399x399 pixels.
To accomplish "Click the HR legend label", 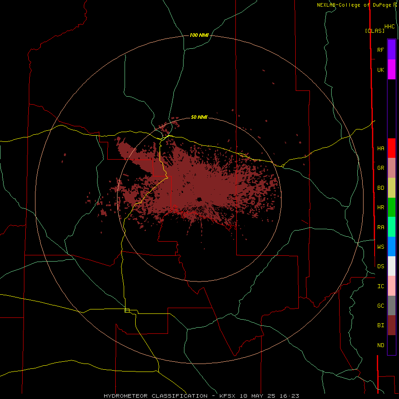I will 380,207.
